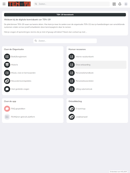Focus the top header Zoeken search field
The image size is (130, 173).
click(71, 4)
